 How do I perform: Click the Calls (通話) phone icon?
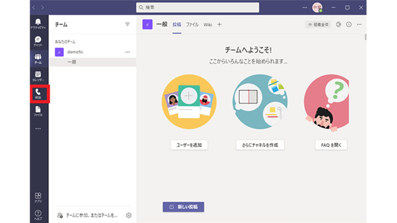pos(38,94)
